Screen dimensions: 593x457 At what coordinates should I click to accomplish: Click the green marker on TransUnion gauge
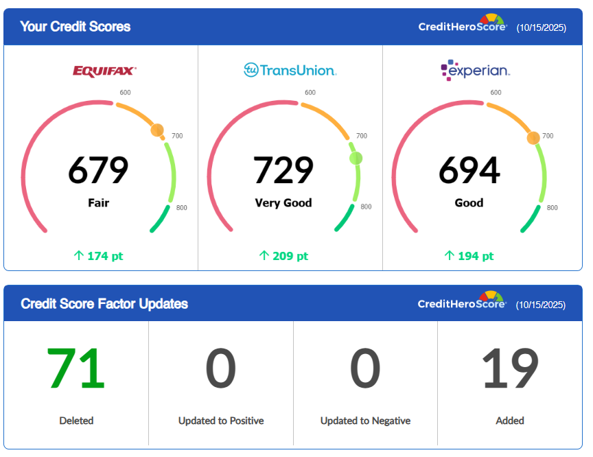[x=356, y=159]
